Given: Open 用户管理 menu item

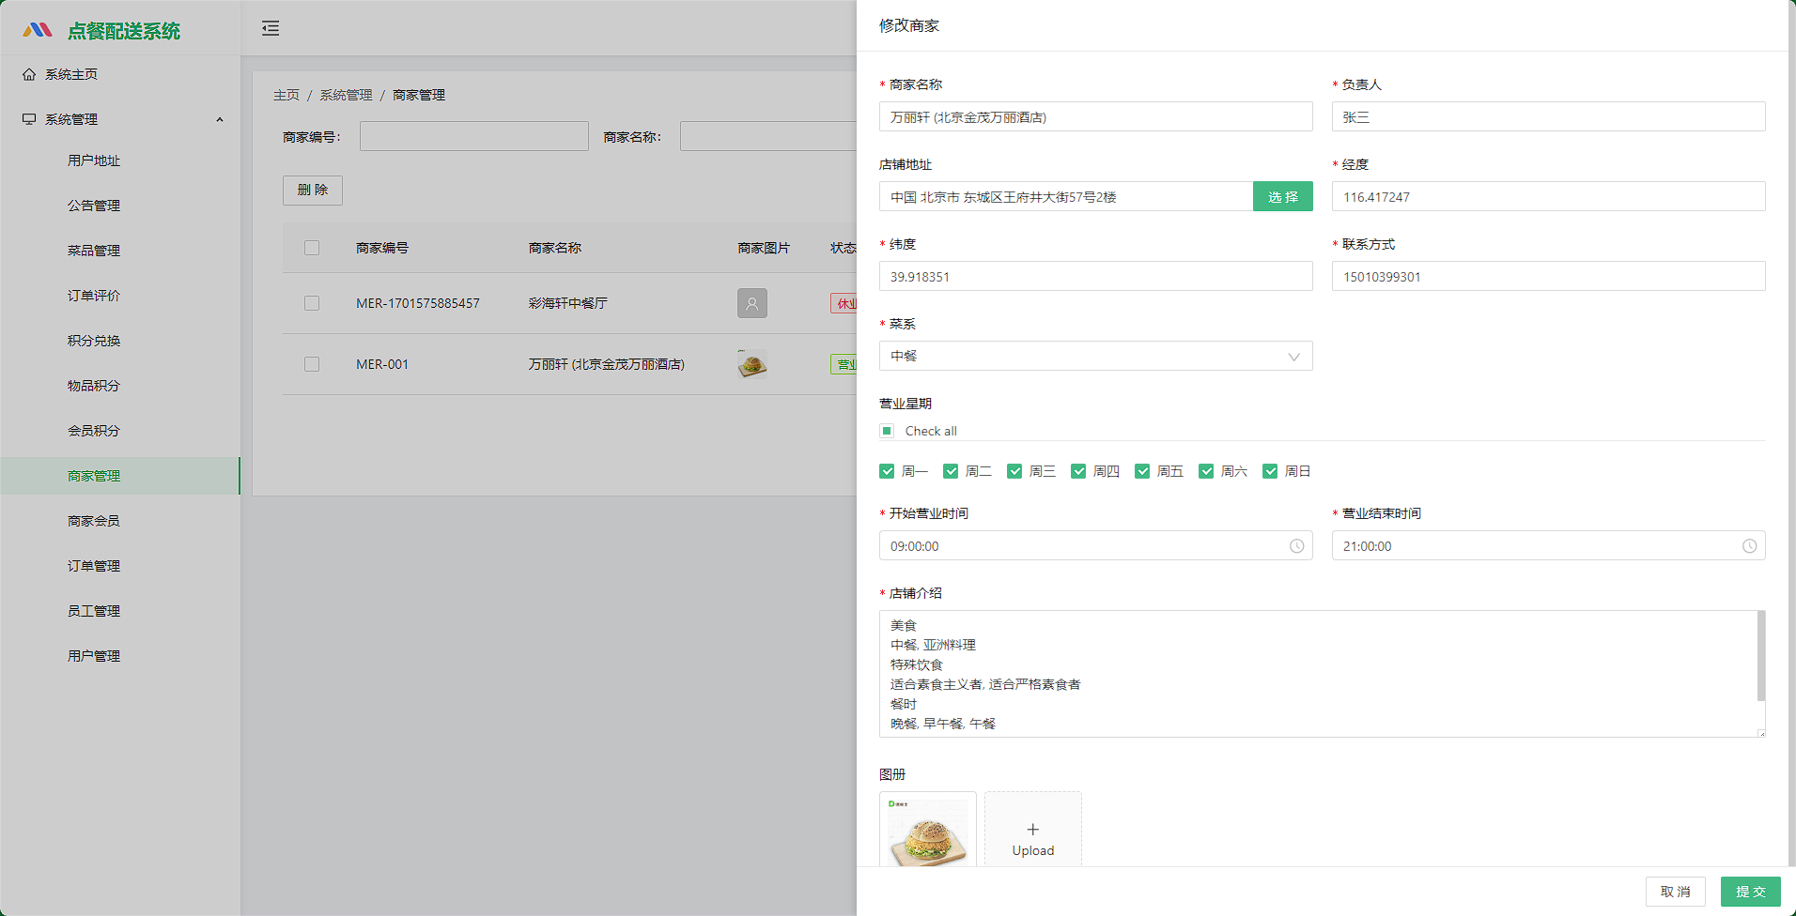Looking at the screenshot, I should click(x=120, y=656).
